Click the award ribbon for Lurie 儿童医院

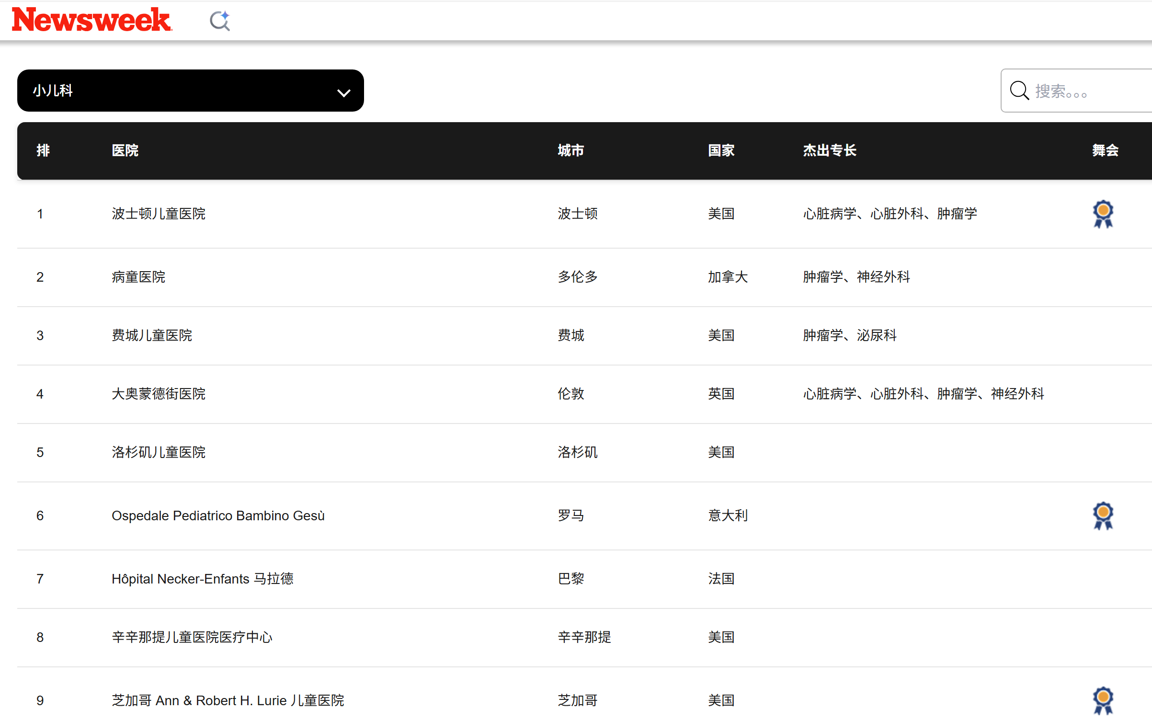[x=1103, y=700]
